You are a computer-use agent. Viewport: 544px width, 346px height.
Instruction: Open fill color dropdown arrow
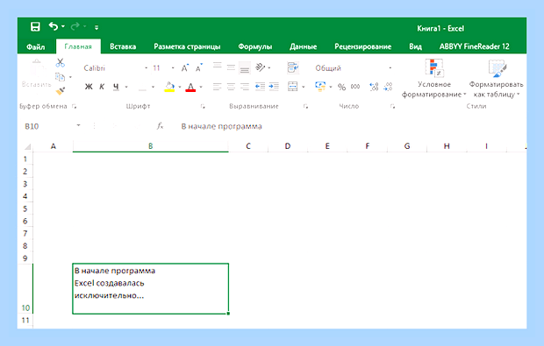click(x=180, y=87)
